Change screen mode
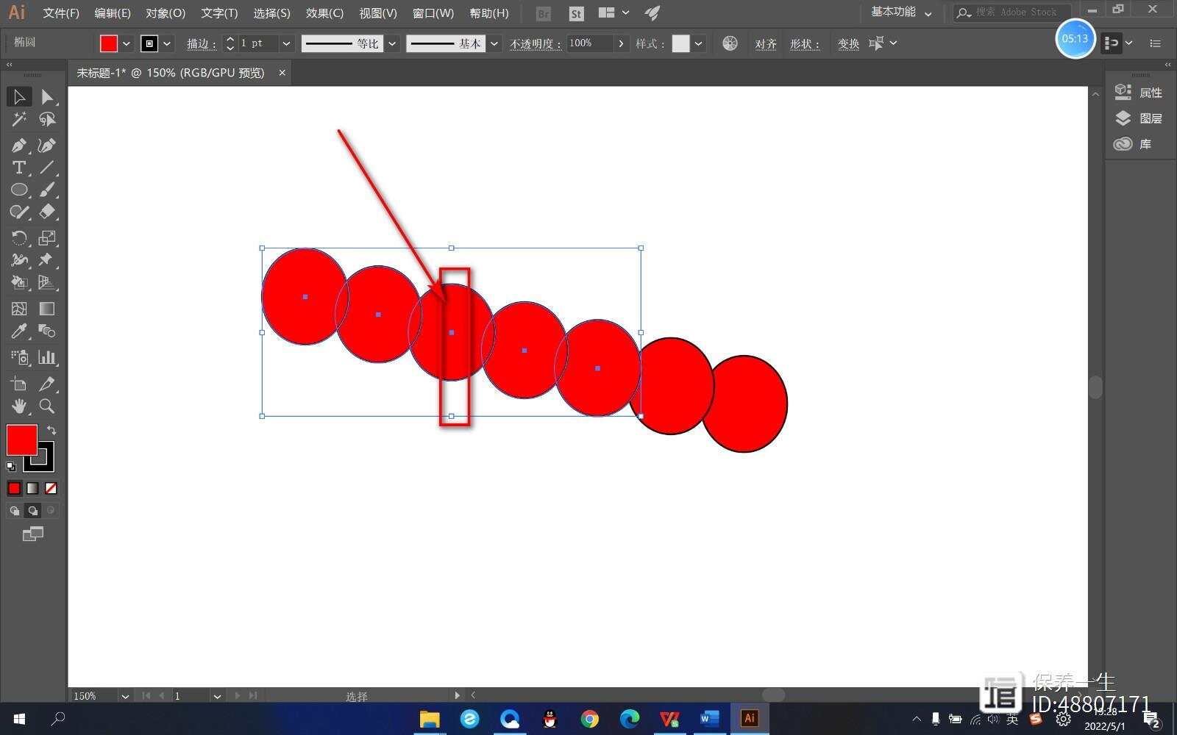Screen dimensions: 1177x735 pos(33,534)
